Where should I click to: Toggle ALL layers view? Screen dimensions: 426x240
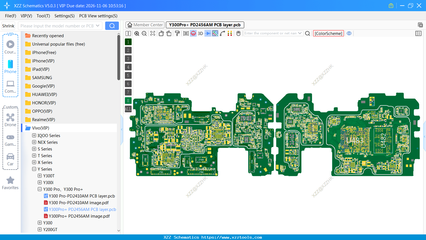point(128,109)
